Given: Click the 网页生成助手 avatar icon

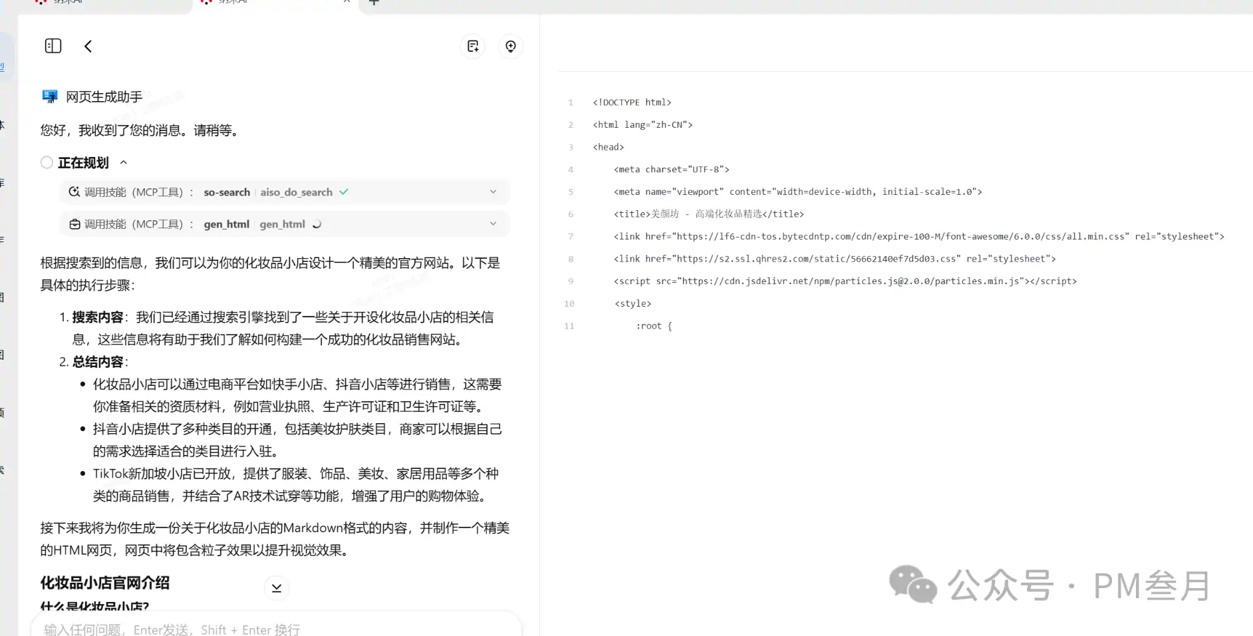Looking at the screenshot, I should (50, 96).
